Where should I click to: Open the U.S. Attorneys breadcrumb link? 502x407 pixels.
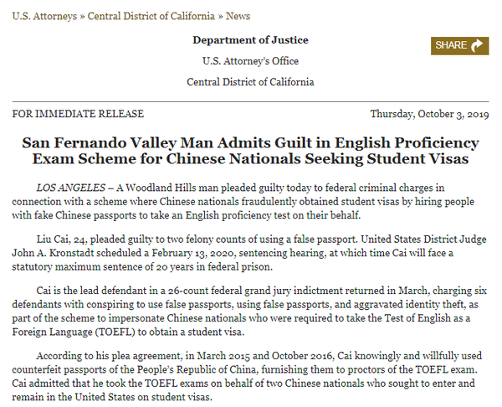coord(44,17)
